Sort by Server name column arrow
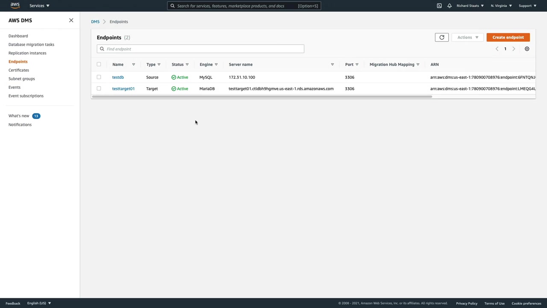Viewport: 547px width, 308px height. tap(332, 65)
